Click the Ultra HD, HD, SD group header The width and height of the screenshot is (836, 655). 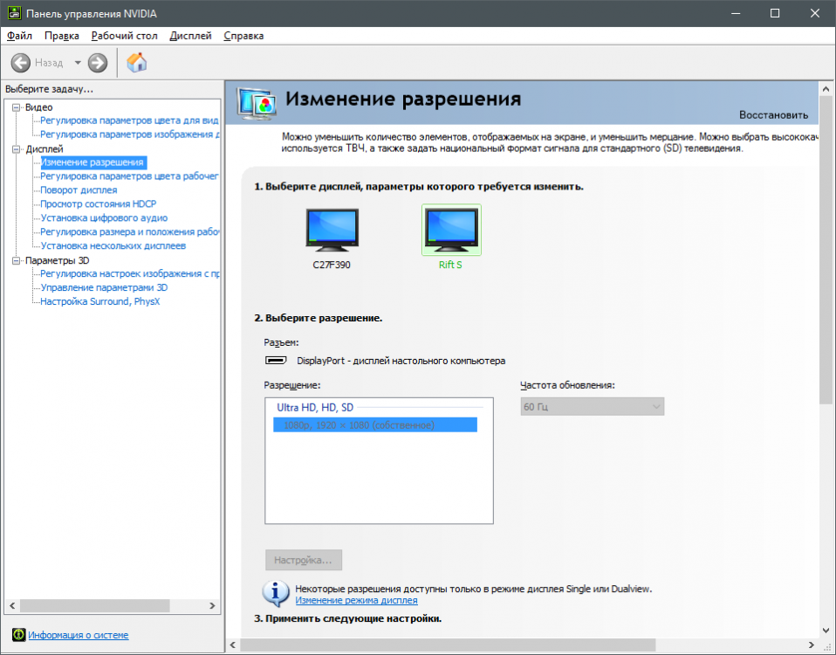coord(315,408)
